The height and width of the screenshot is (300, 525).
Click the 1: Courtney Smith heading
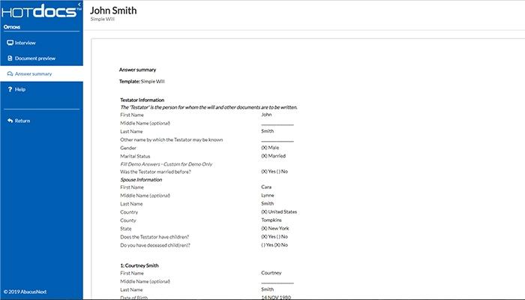pos(139,265)
